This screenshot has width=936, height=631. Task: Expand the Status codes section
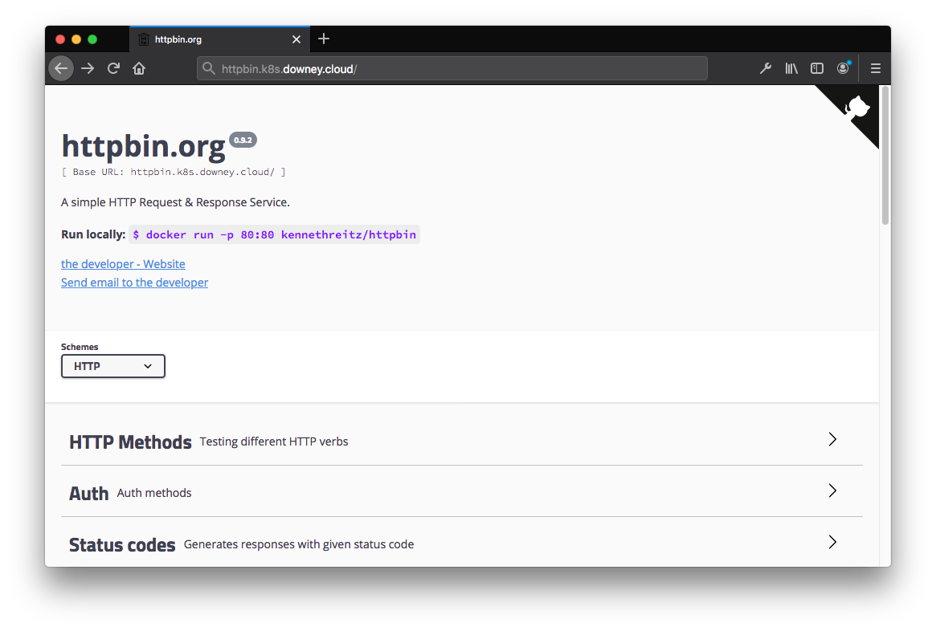click(461, 544)
